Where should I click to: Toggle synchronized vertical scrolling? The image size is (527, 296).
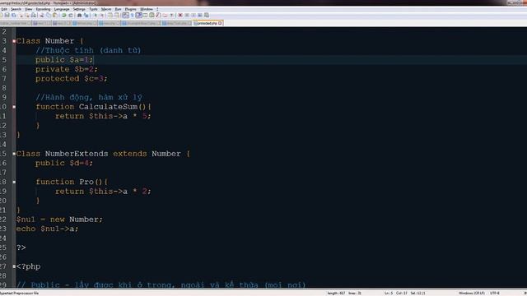coord(110,15)
